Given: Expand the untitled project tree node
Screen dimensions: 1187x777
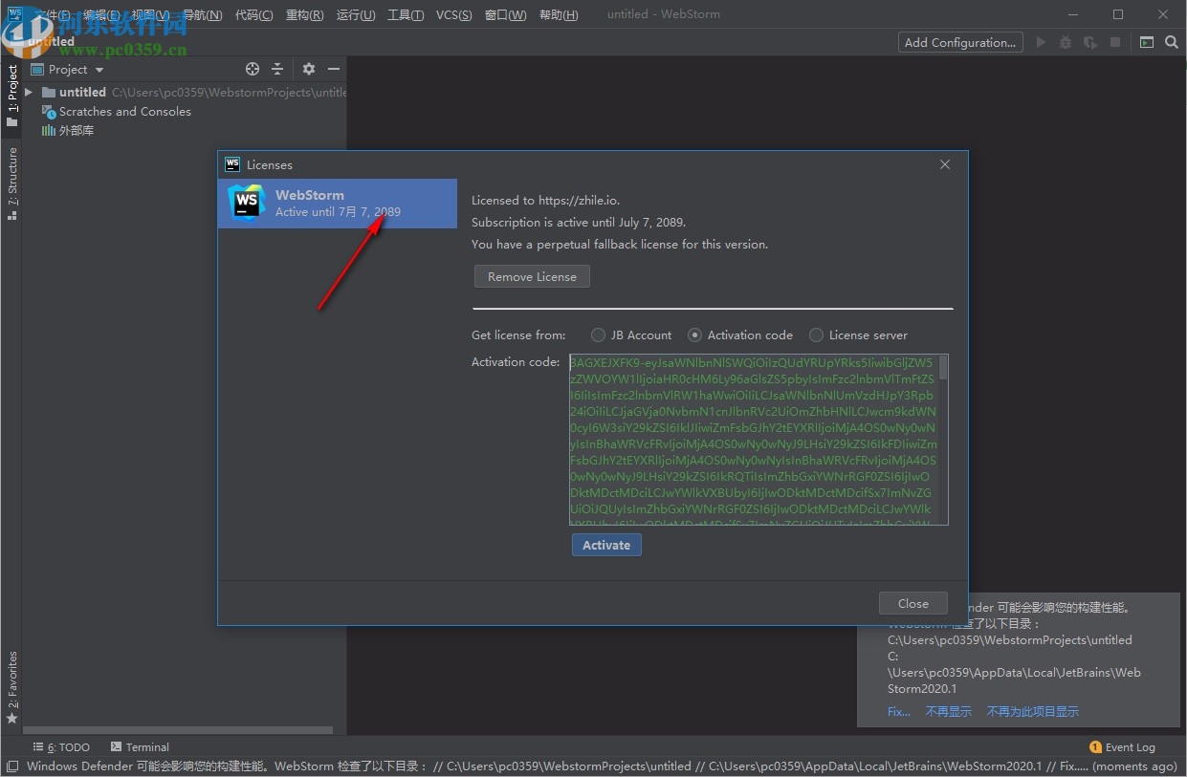Looking at the screenshot, I should pyautogui.click(x=27, y=92).
